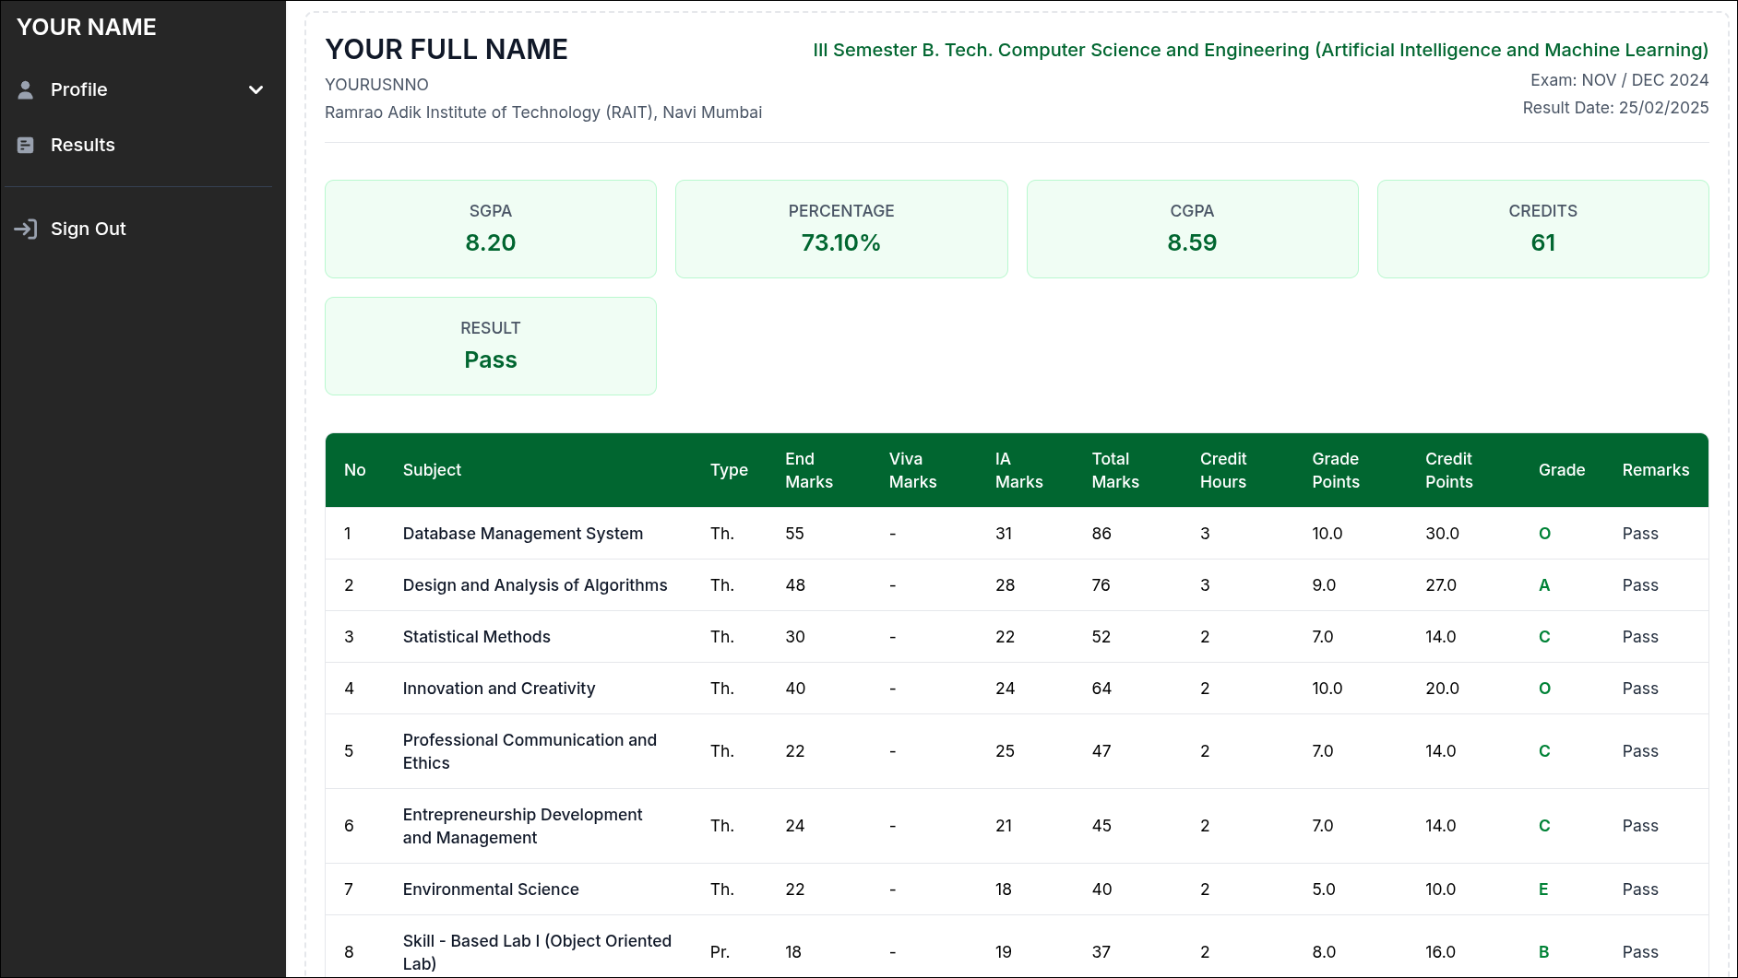Click the Sign Out arrow icon
1738x978 pixels.
coord(26,229)
